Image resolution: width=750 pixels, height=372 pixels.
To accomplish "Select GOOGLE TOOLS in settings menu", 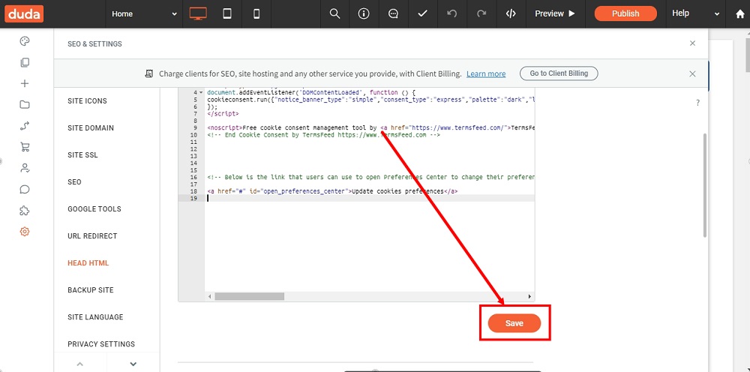I will click(94, 209).
